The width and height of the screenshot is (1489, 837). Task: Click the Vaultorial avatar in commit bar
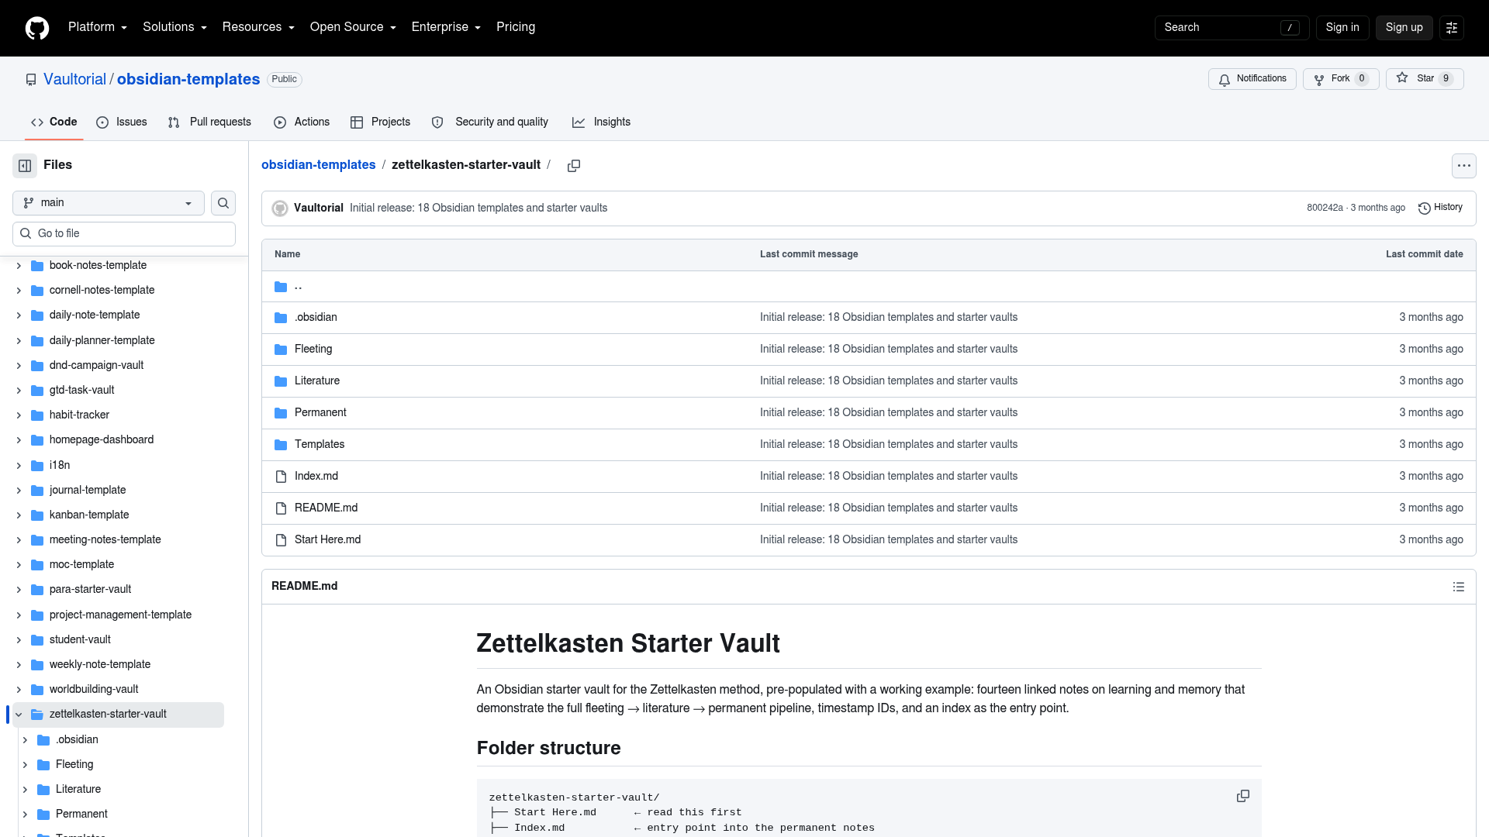coord(280,208)
